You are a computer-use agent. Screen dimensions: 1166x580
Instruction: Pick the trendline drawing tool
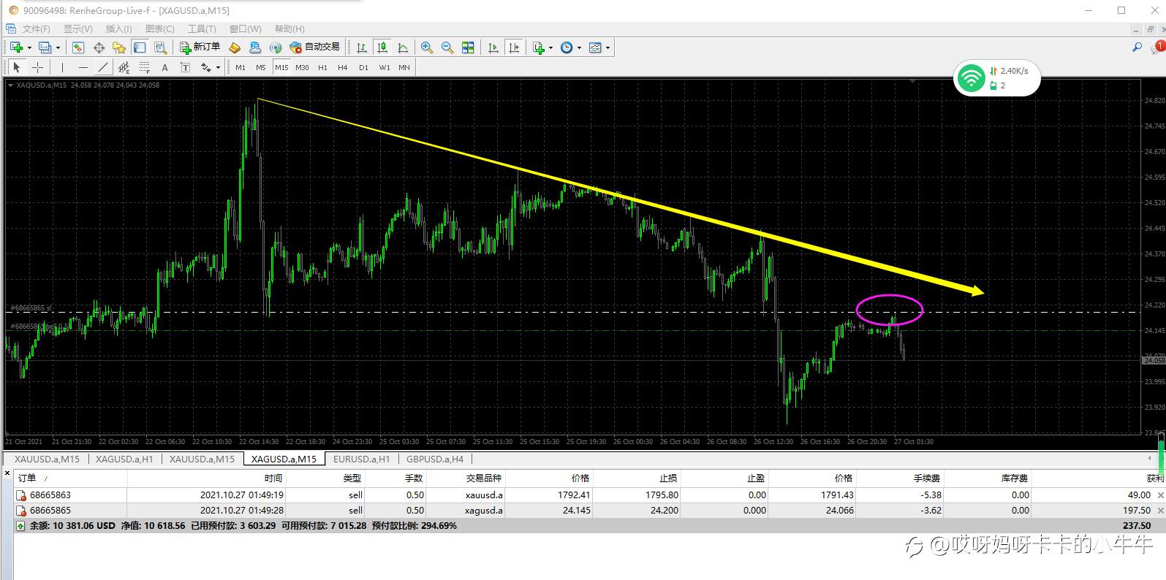103,67
